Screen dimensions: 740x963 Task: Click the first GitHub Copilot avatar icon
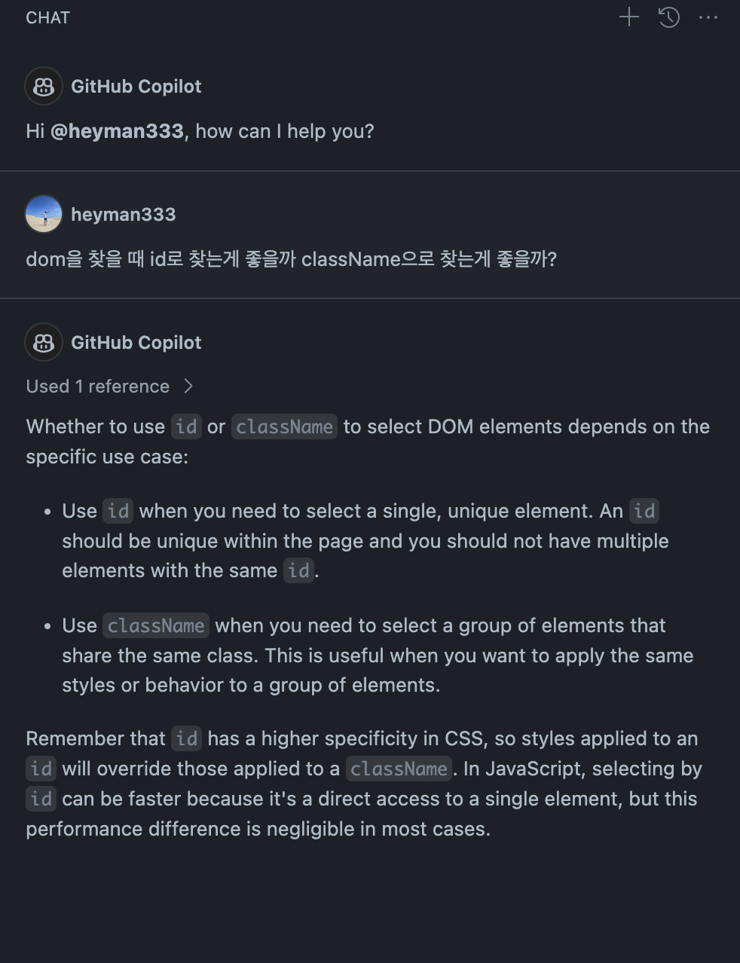(44, 87)
